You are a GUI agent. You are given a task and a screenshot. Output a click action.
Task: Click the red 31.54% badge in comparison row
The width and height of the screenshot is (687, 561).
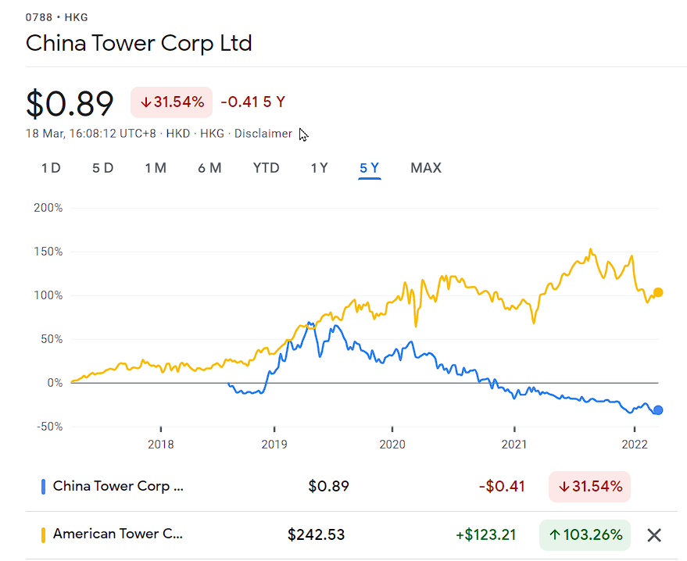[x=589, y=487]
